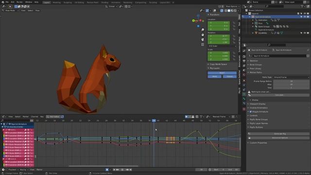Click the Scale Z value field
Screen dimensions: 311x175
(x=219, y=59)
